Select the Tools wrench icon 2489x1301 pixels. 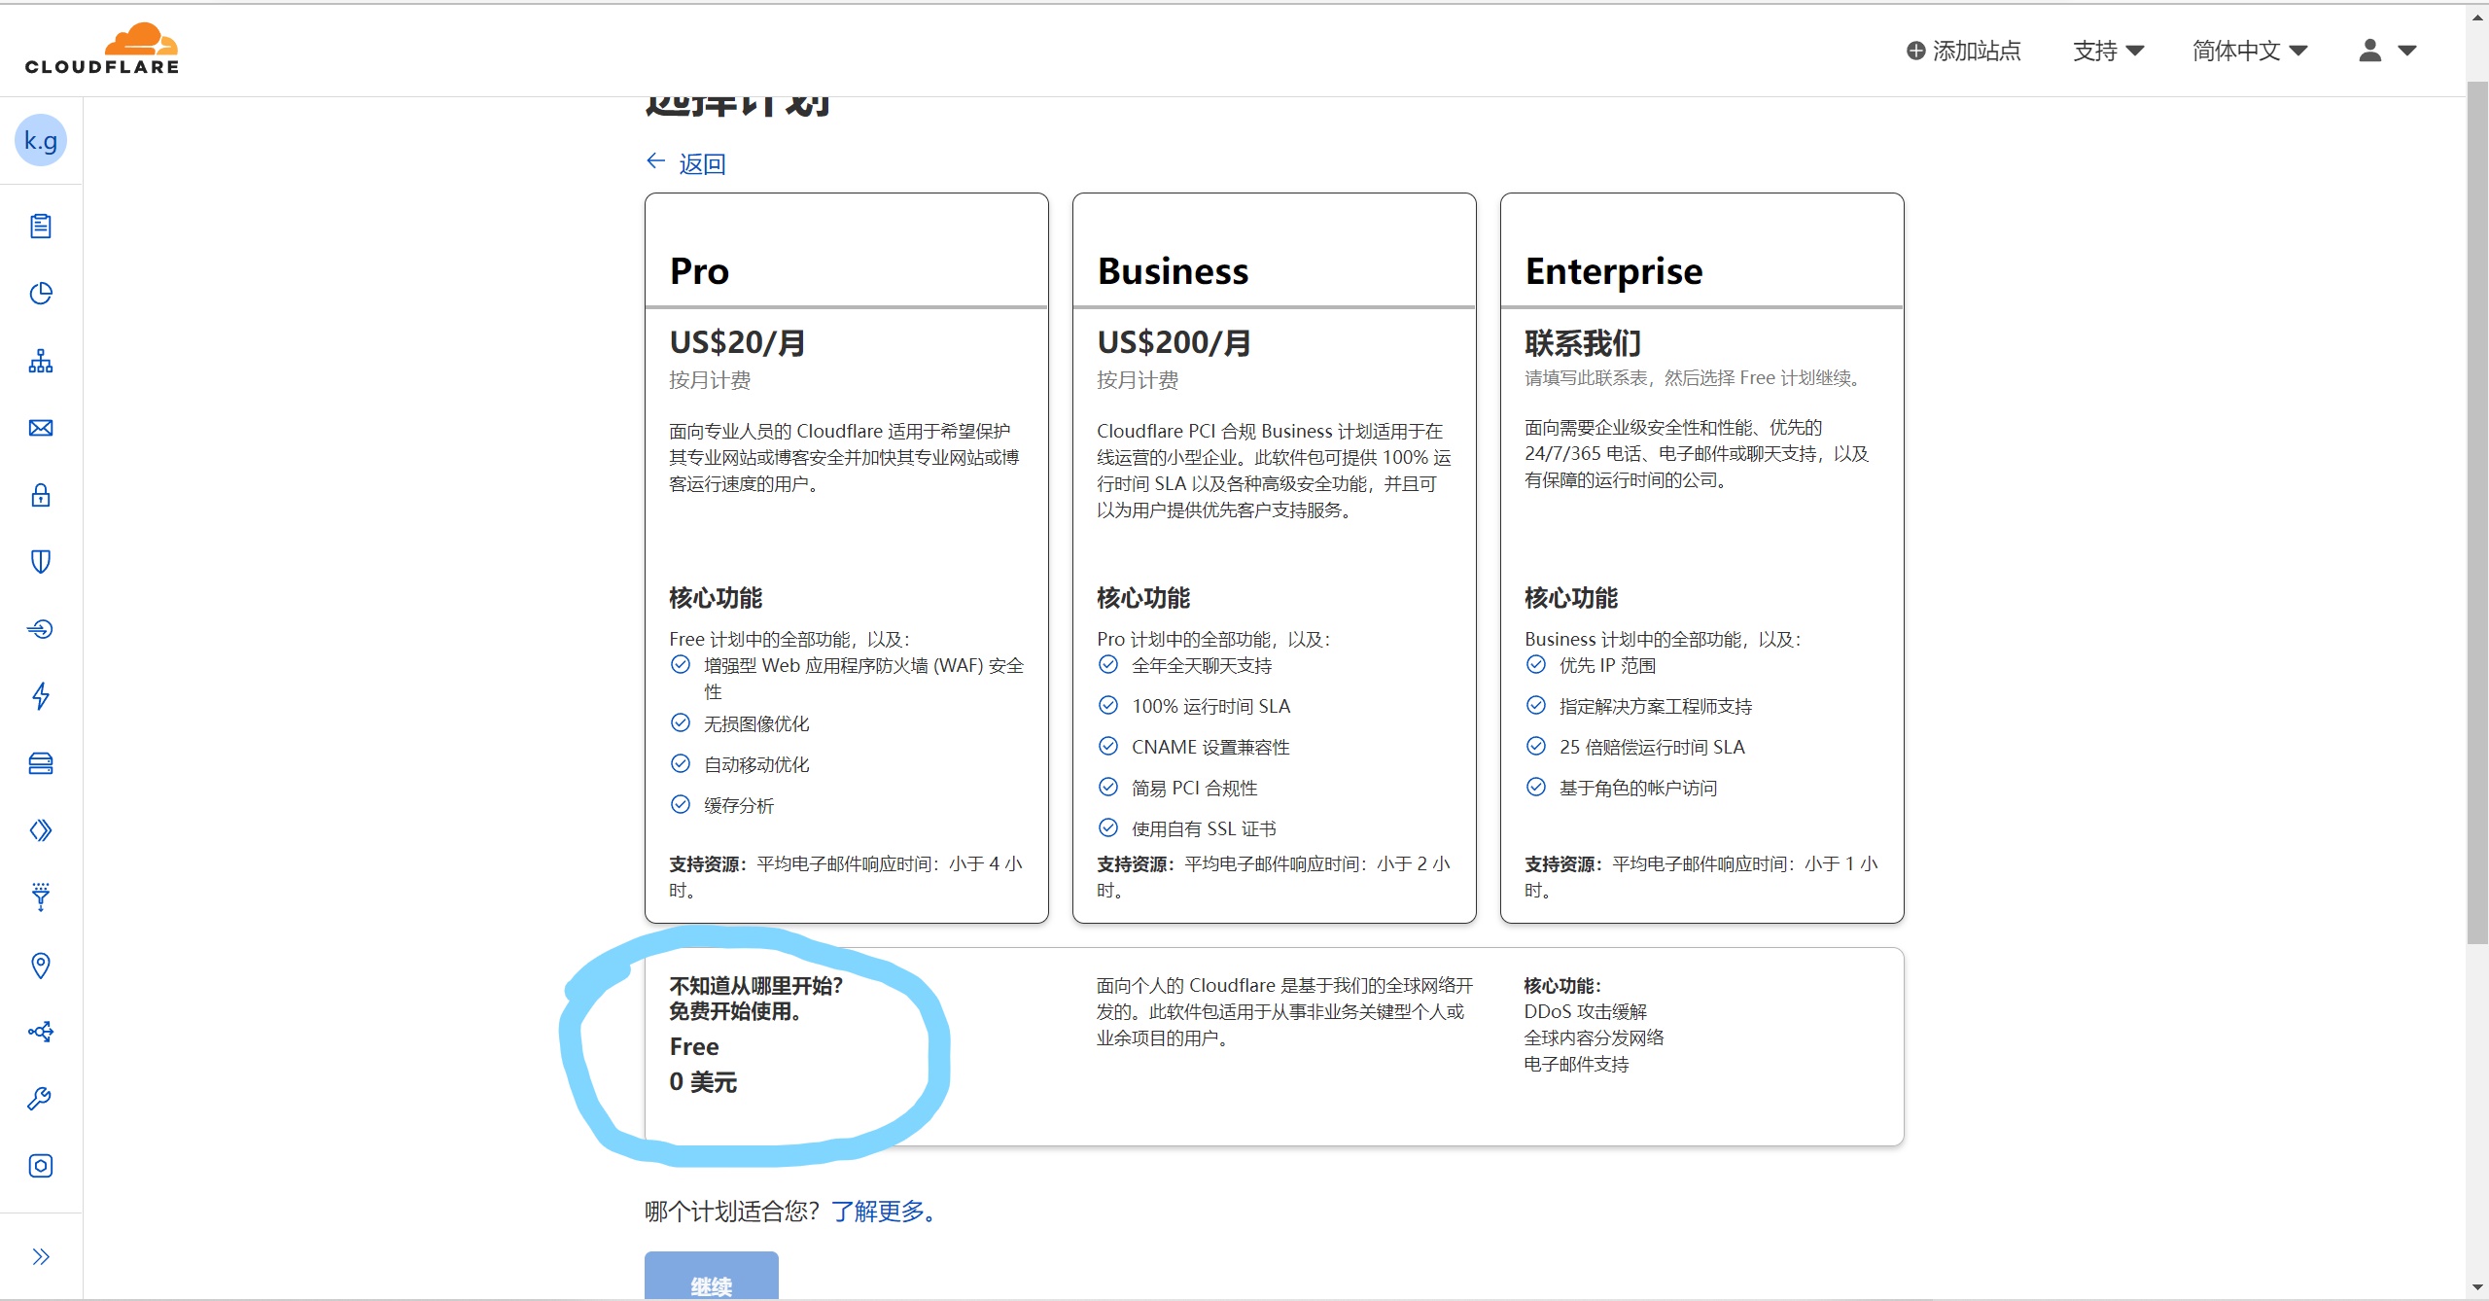[41, 1098]
